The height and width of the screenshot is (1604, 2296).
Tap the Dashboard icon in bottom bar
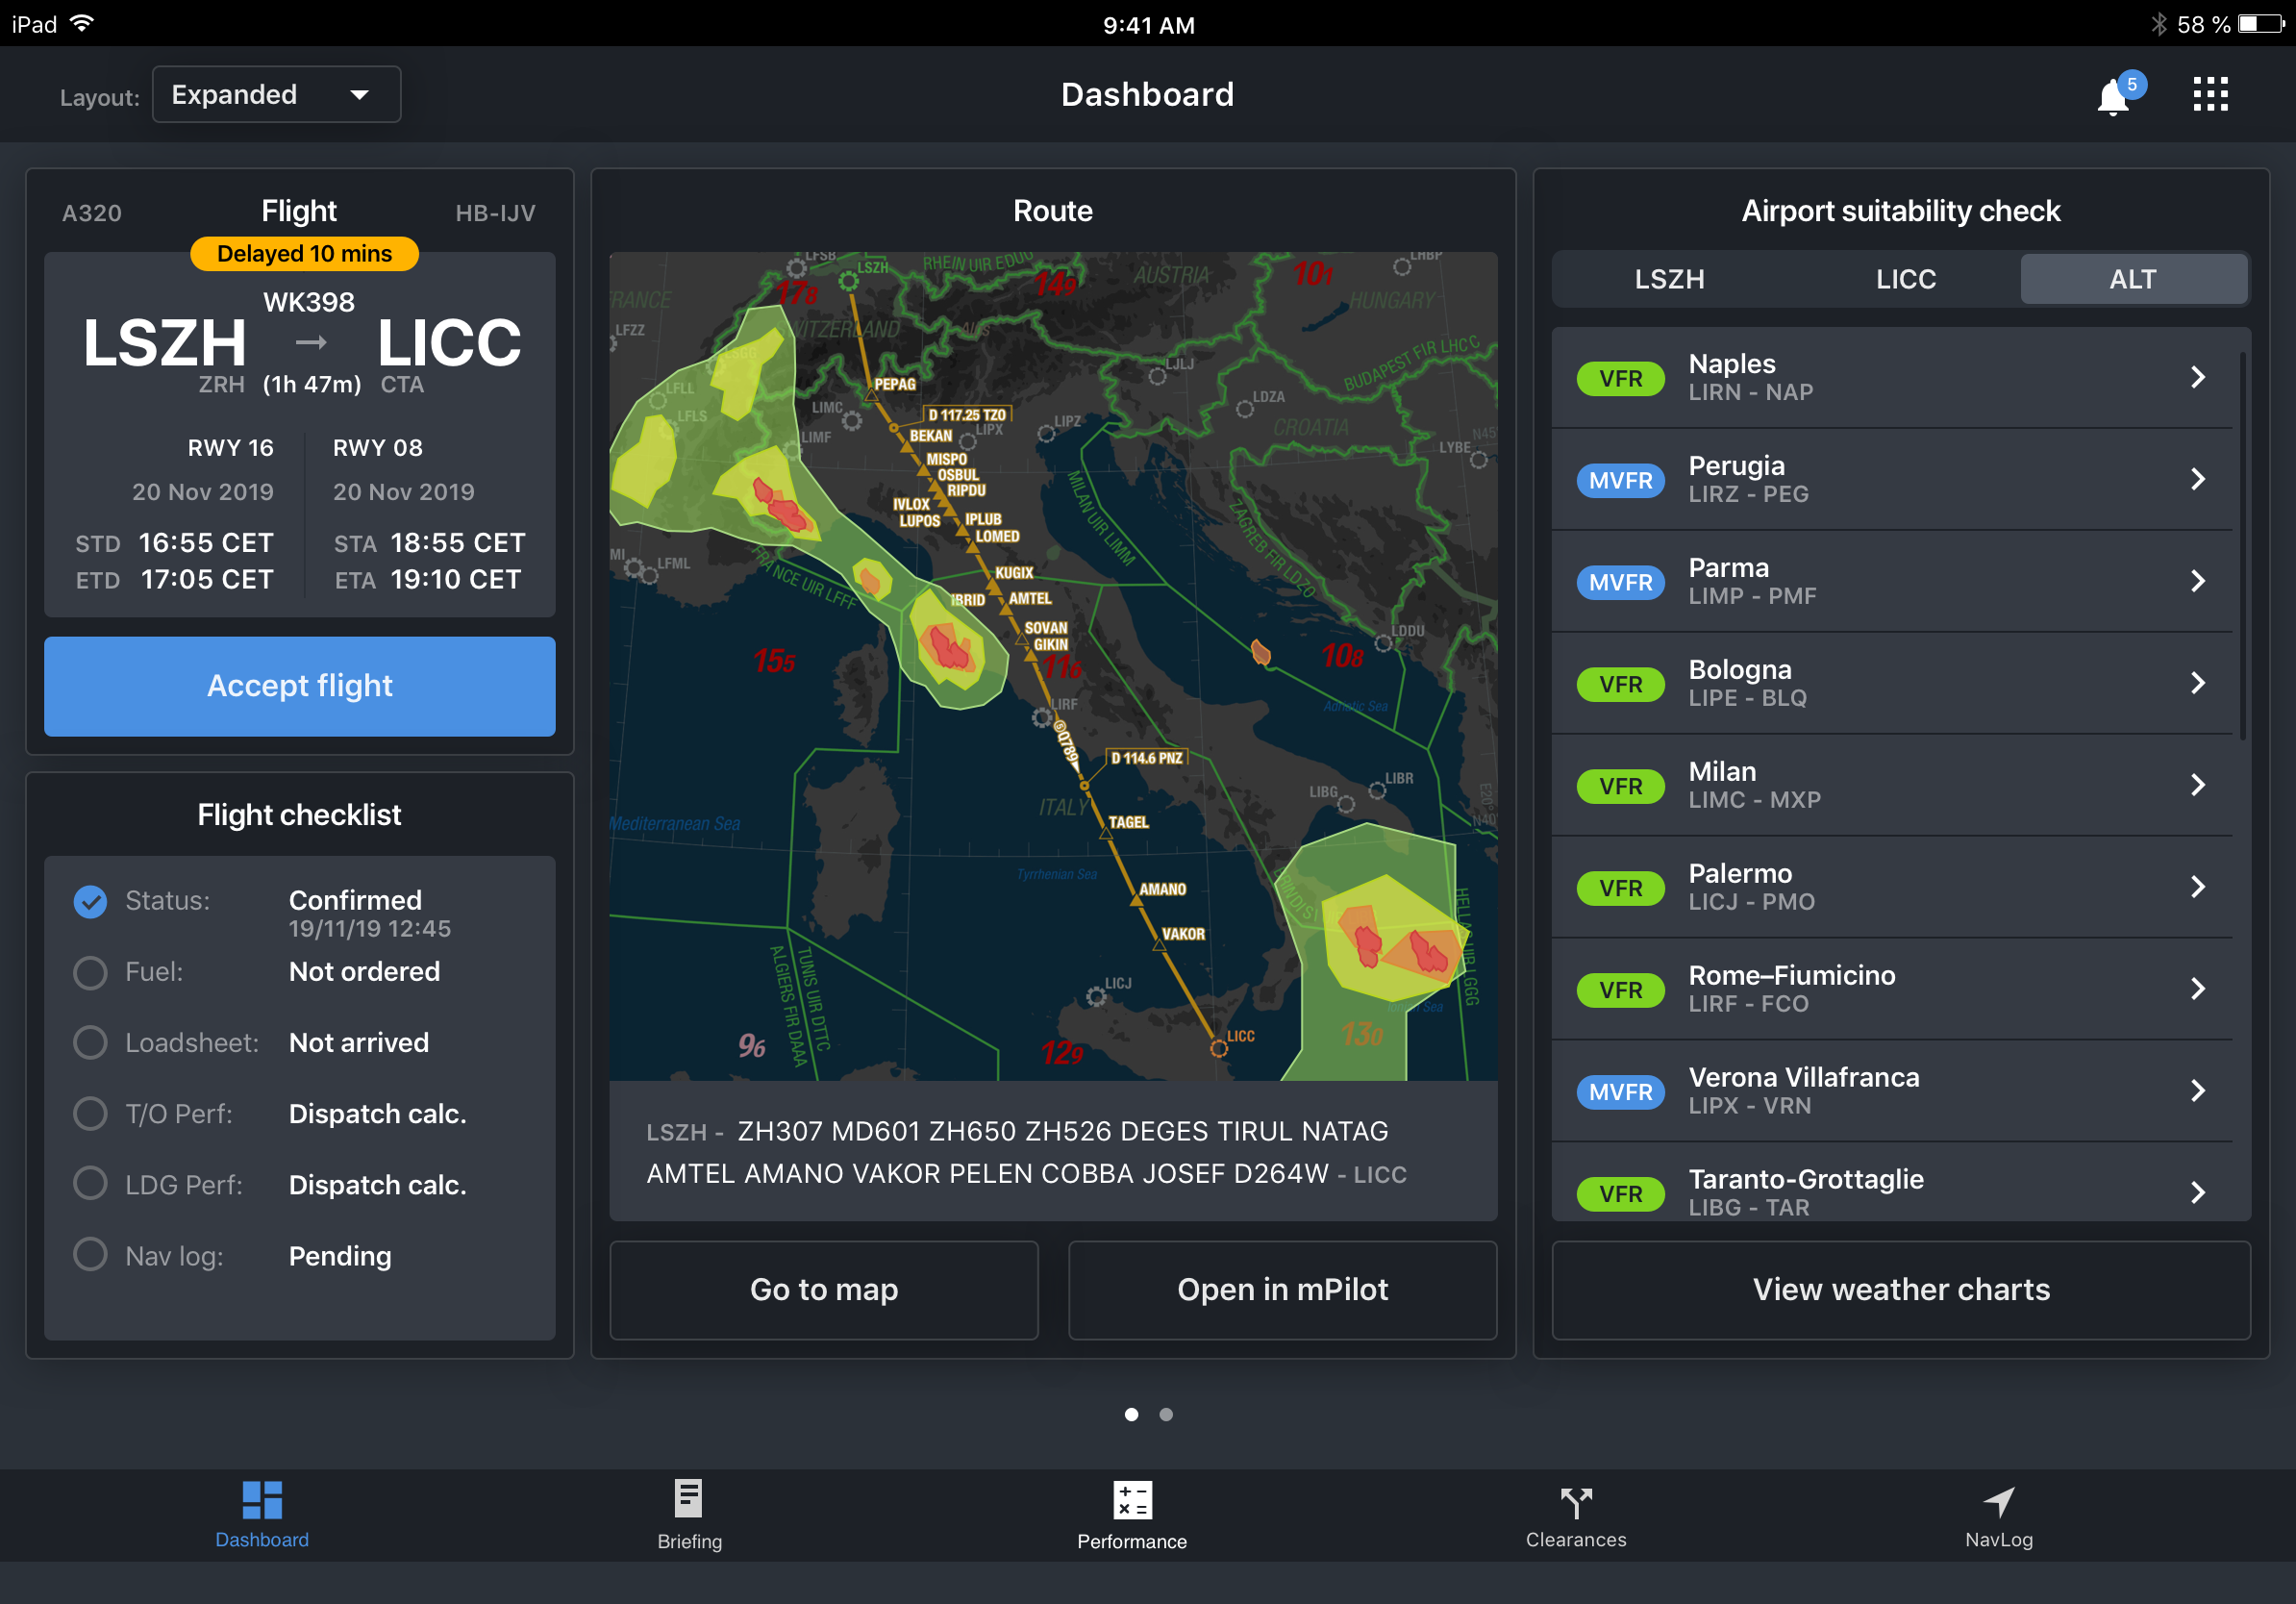pyautogui.click(x=262, y=1513)
